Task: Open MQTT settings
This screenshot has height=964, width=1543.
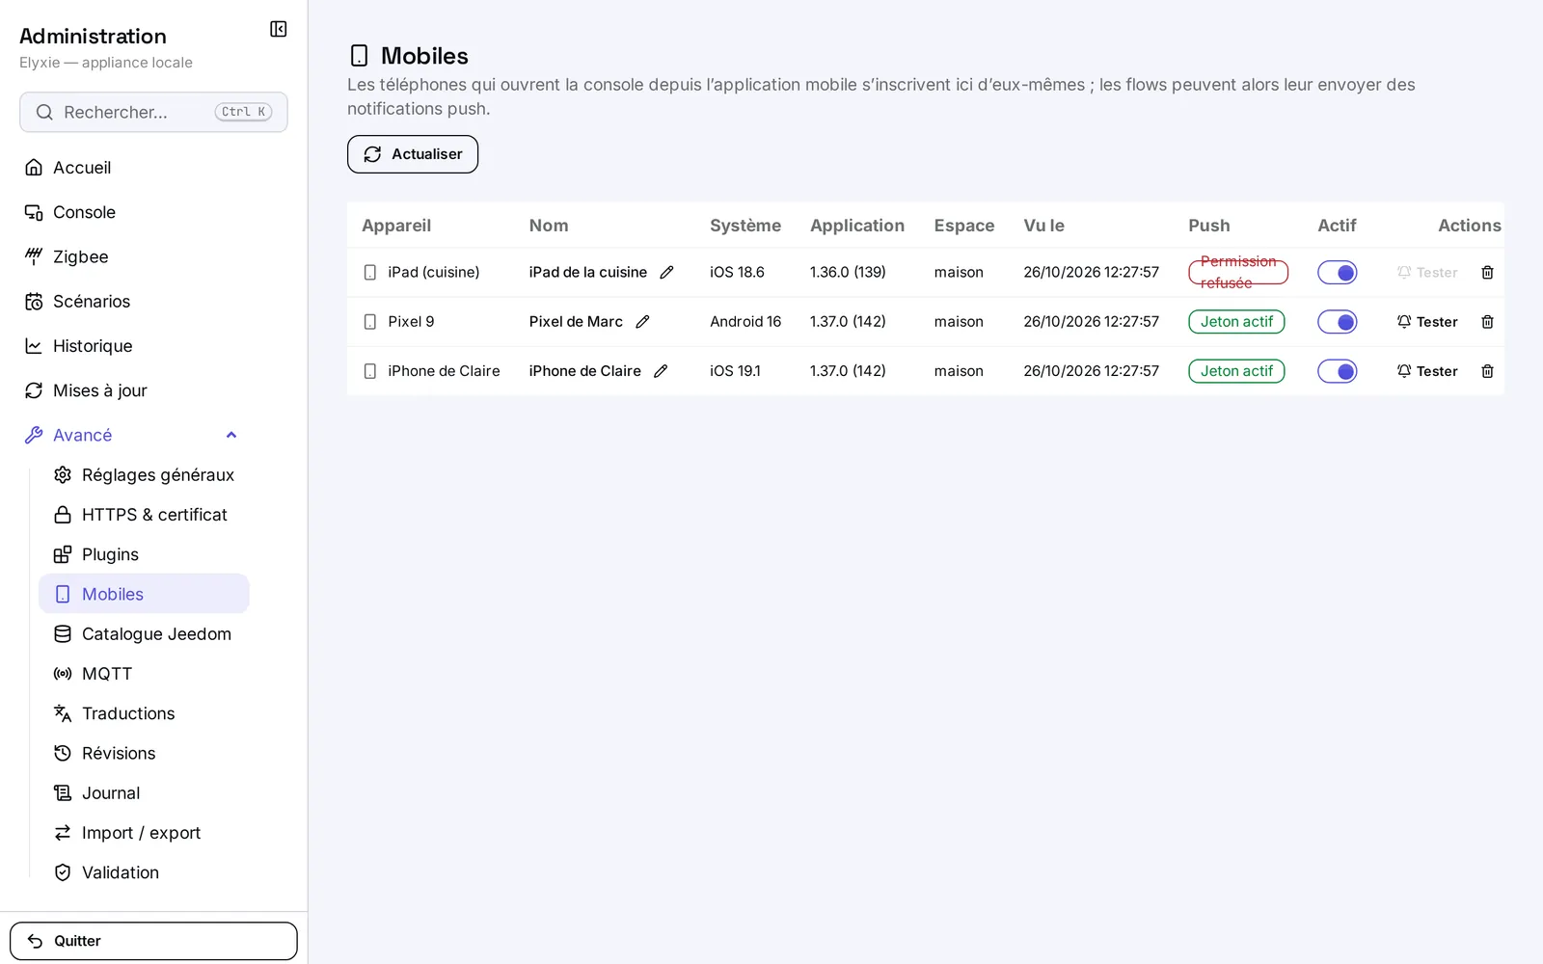Action: (x=144, y=674)
